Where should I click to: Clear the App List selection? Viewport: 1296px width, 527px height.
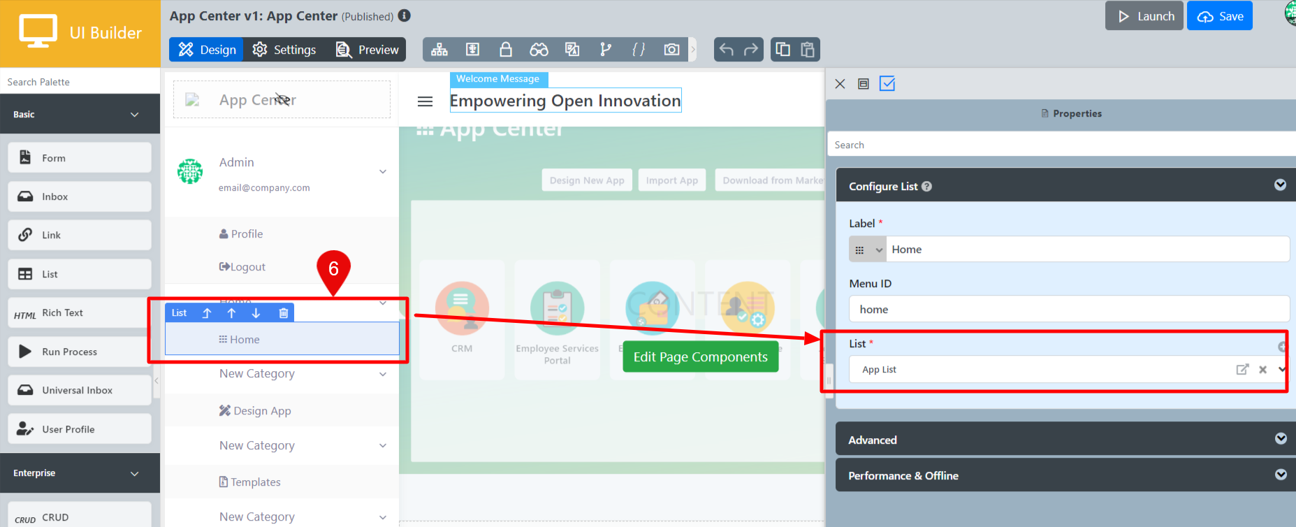coord(1262,370)
